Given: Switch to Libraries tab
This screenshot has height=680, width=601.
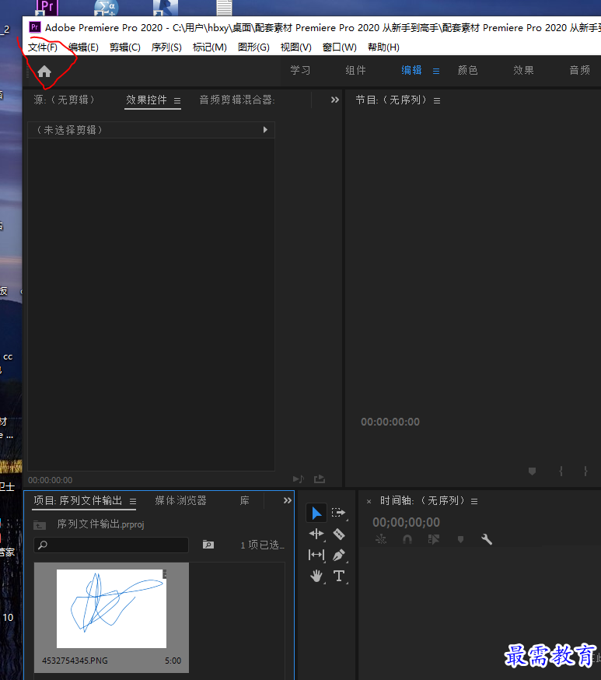Looking at the screenshot, I should point(245,501).
